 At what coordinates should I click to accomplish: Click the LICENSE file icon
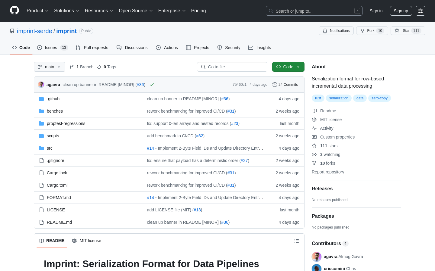click(x=41, y=210)
